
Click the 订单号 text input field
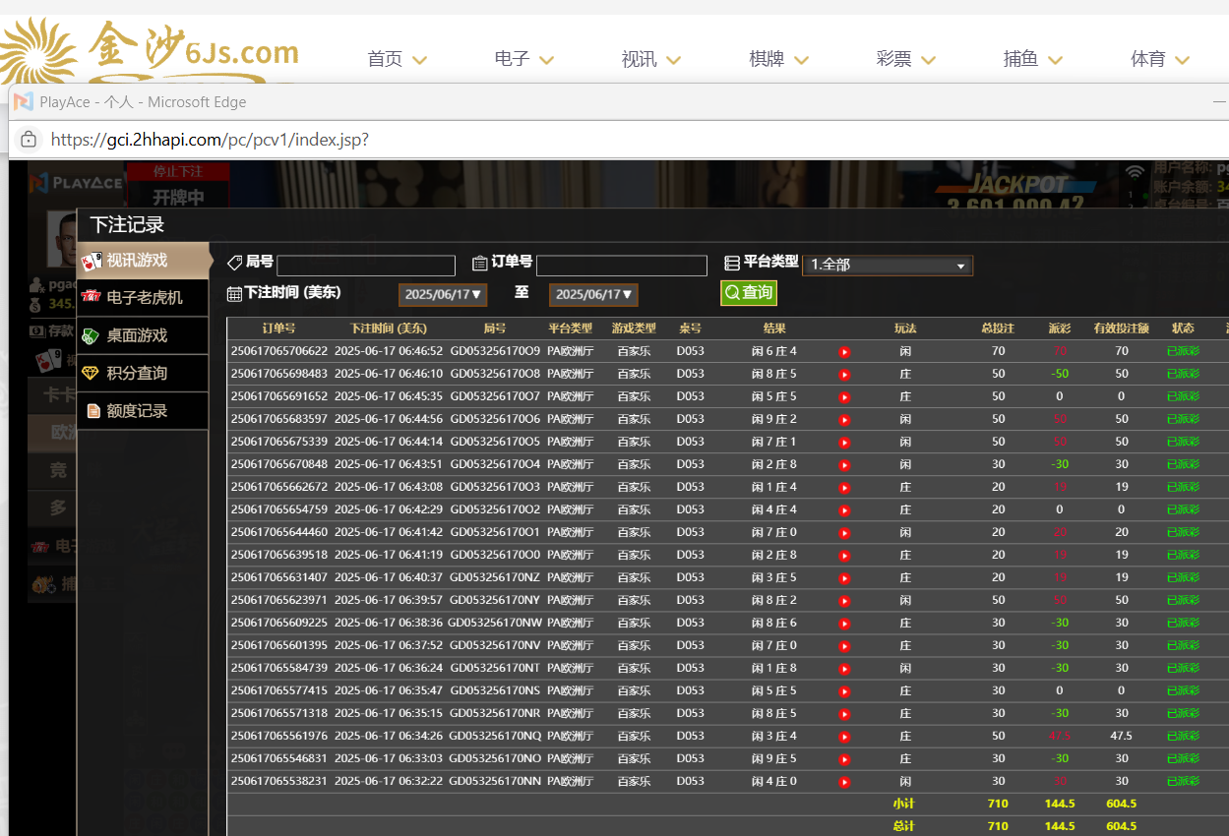pos(622,266)
